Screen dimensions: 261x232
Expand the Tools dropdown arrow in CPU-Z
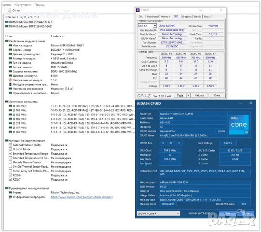pyautogui.click(x=188, y=95)
